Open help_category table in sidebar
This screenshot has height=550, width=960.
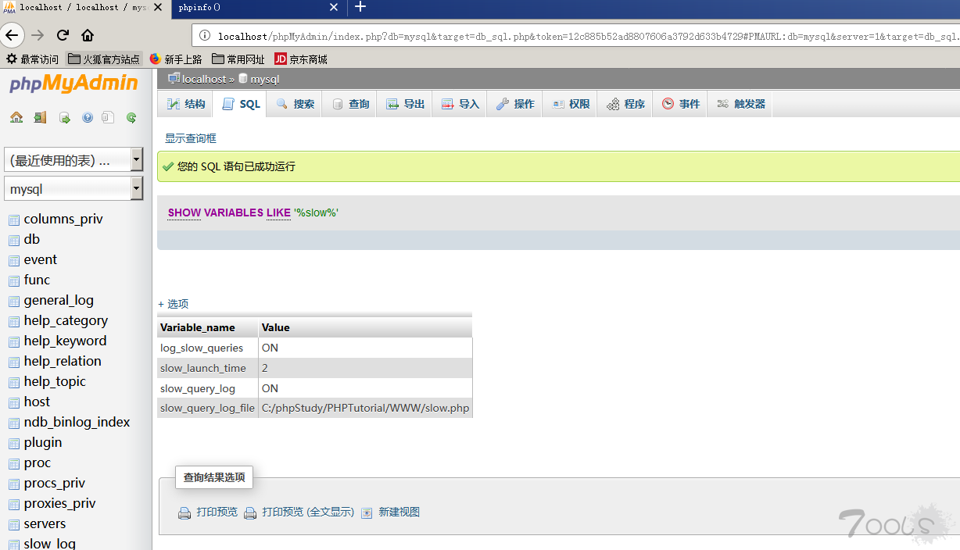coord(66,320)
